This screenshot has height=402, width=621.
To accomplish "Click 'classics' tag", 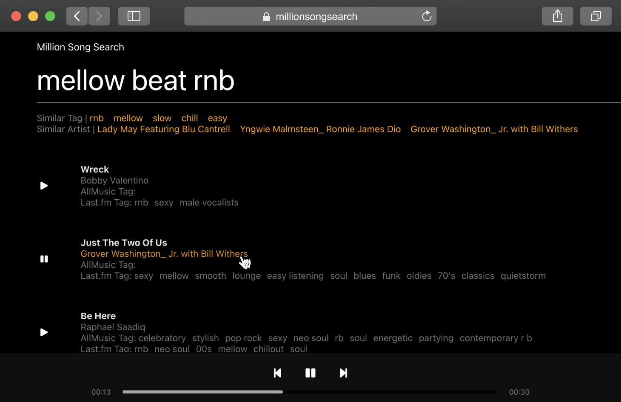I will click(x=478, y=276).
